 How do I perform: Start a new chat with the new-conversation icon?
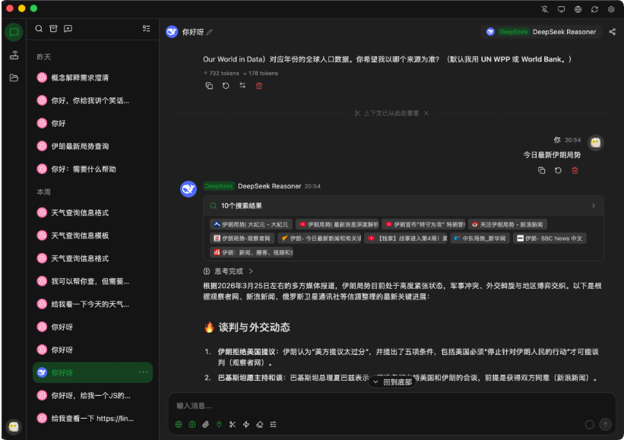(x=67, y=29)
